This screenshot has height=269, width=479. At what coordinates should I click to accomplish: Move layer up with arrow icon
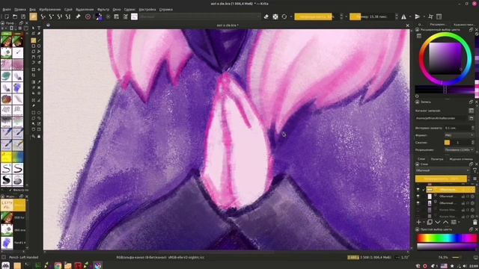pyautogui.click(x=446, y=222)
